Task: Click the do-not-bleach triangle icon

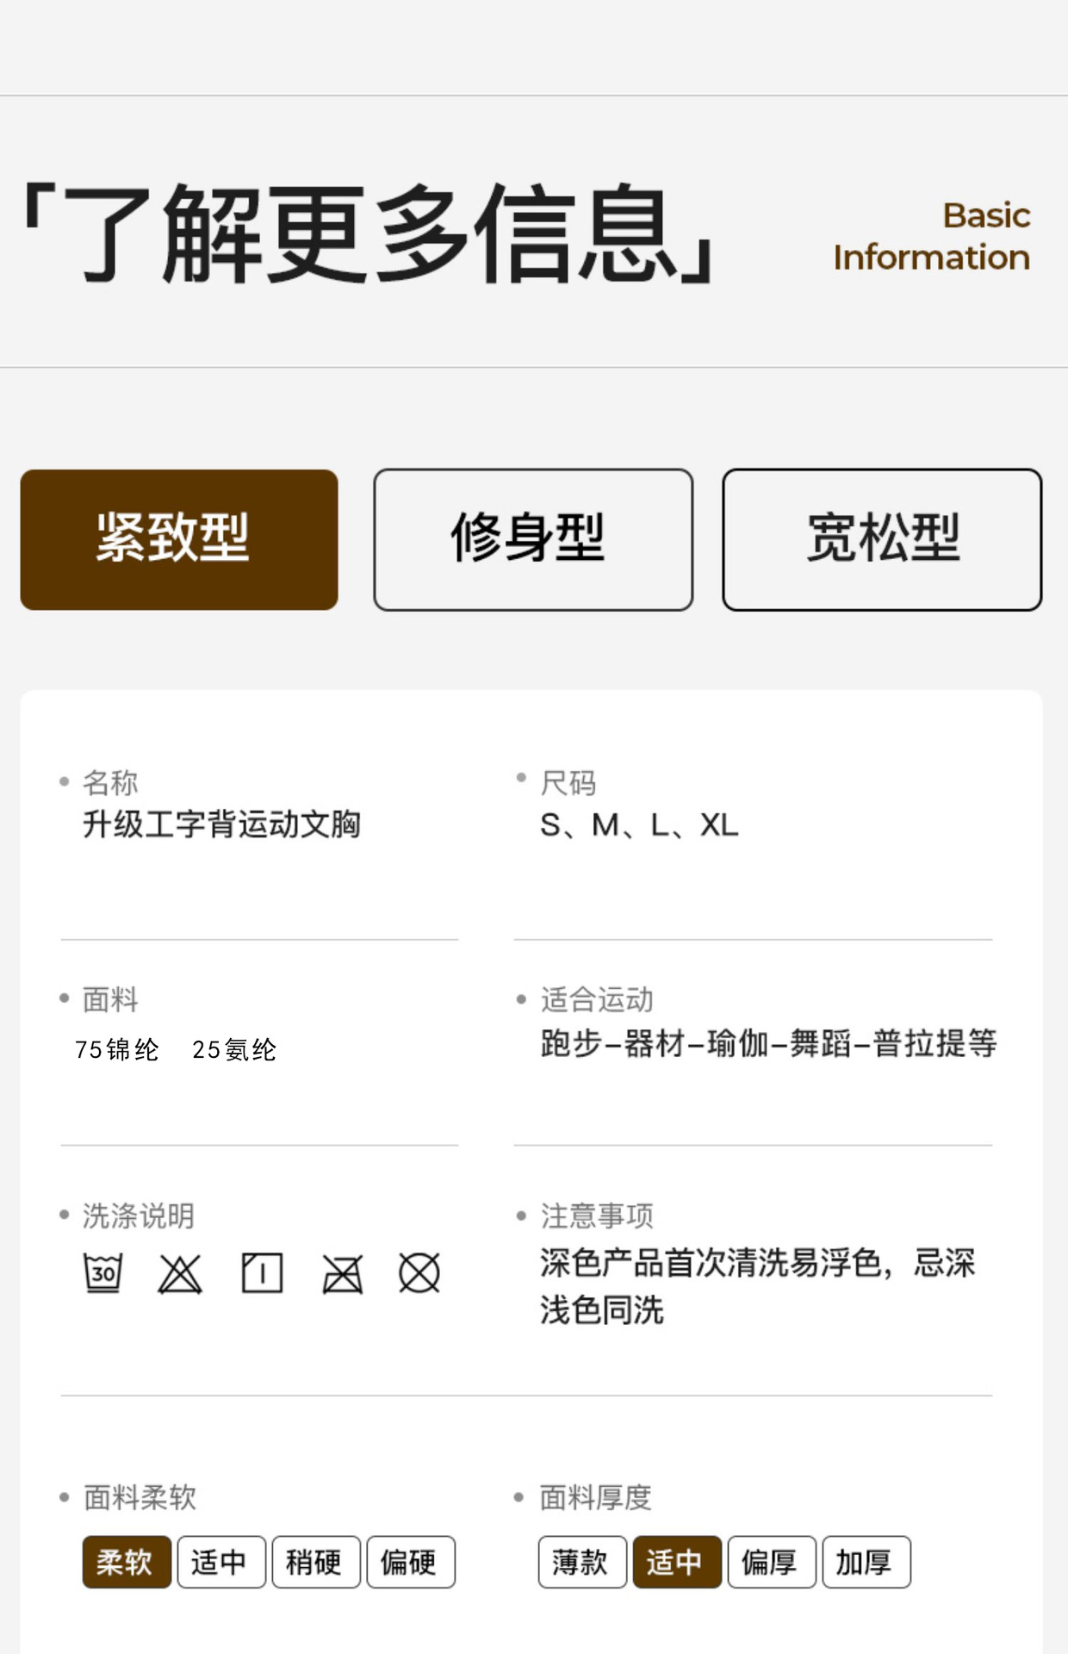Action: click(180, 1273)
